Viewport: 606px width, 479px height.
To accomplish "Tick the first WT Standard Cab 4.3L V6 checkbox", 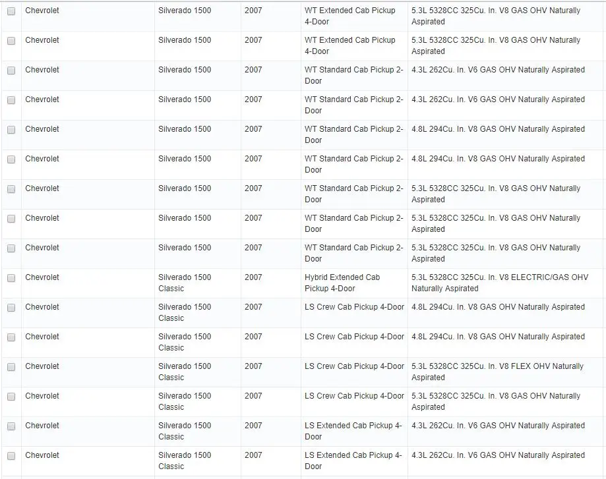I will pos(11,70).
